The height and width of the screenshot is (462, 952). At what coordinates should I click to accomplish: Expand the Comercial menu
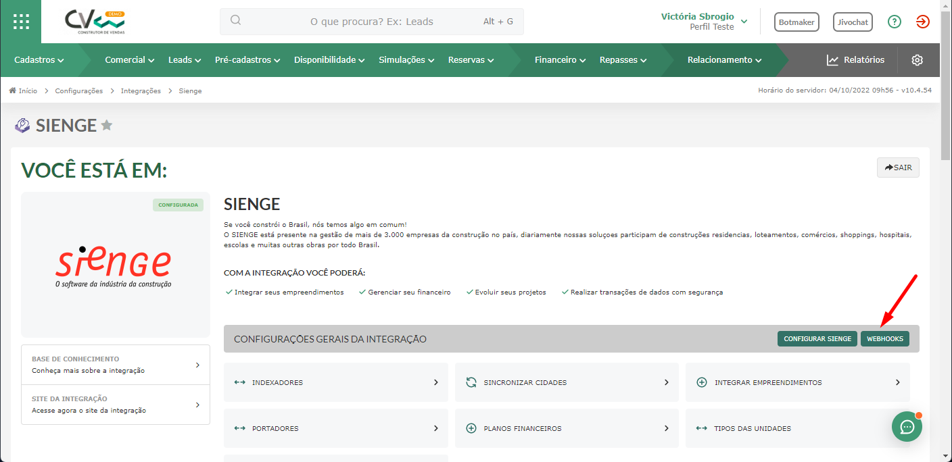pyautogui.click(x=130, y=60)
